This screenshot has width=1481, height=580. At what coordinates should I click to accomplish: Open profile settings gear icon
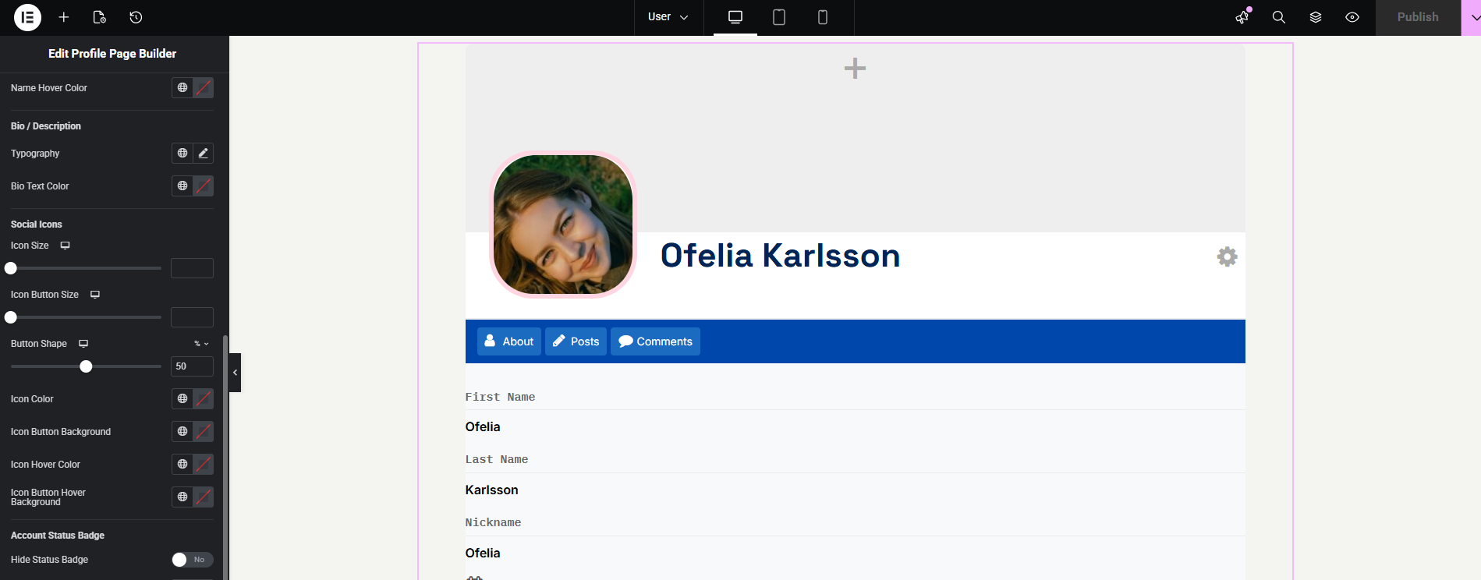pyautogui.click(x=1227, y=256)
